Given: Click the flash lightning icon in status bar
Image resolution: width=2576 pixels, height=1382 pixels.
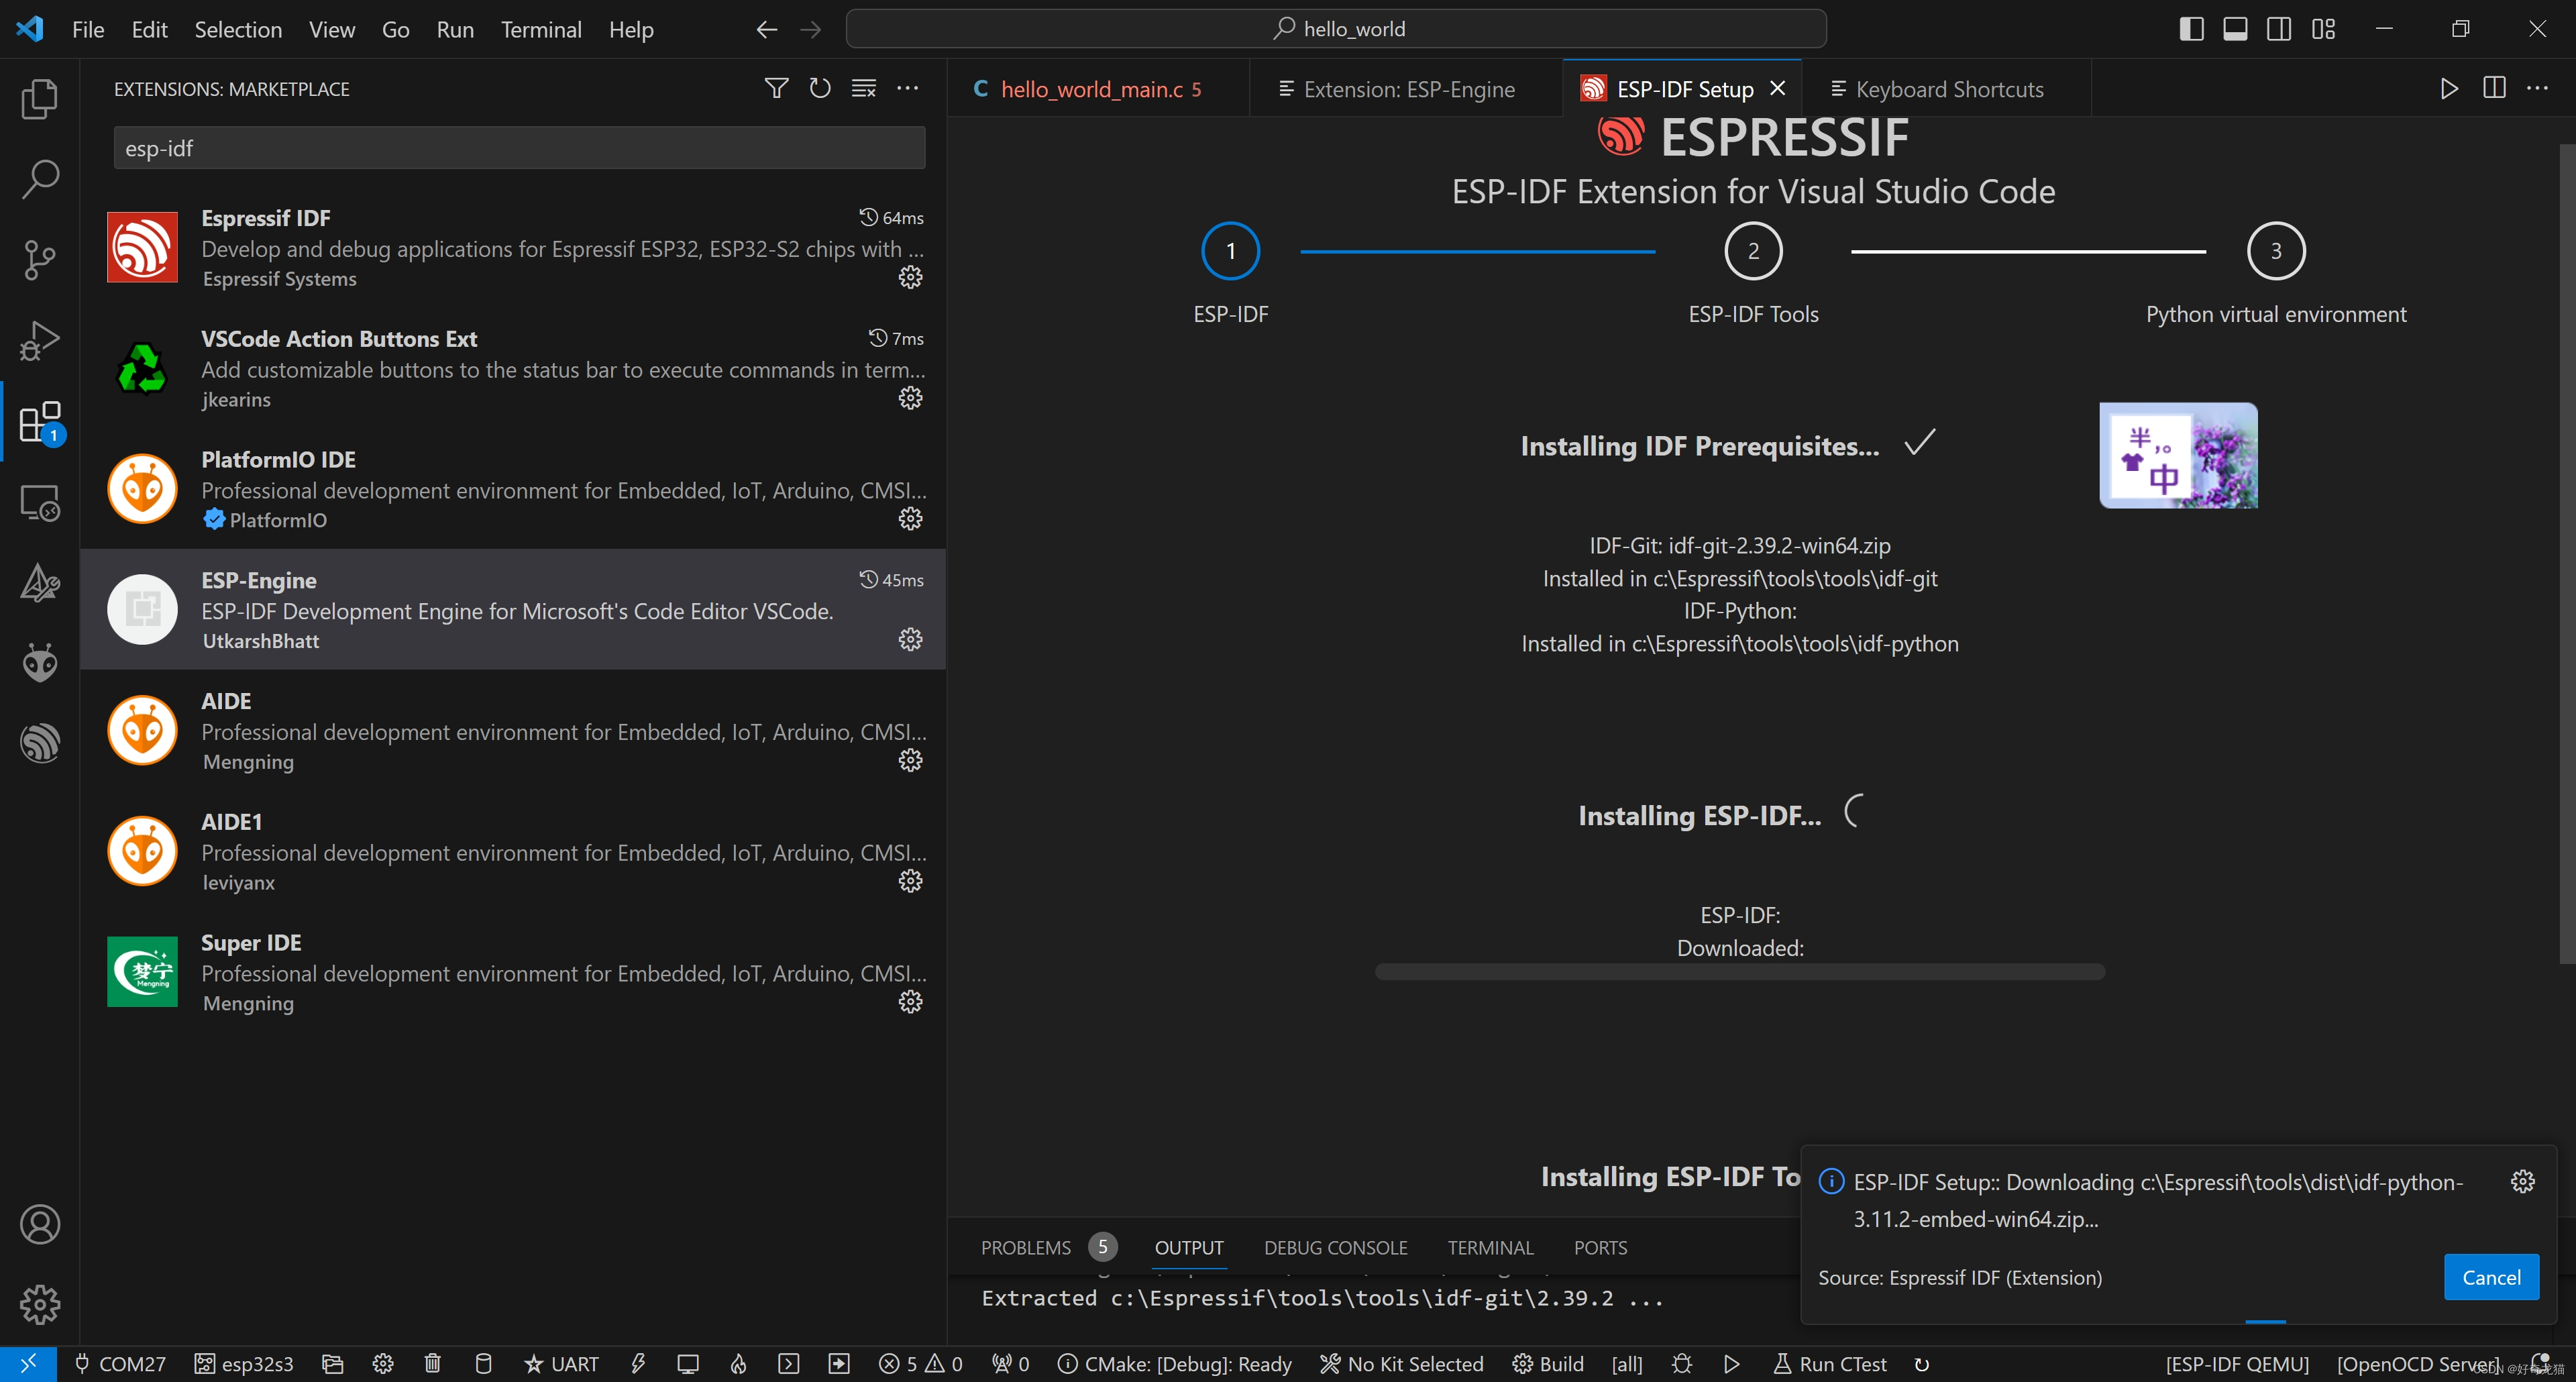Looking at the screenshot, I should point(637,1364).
